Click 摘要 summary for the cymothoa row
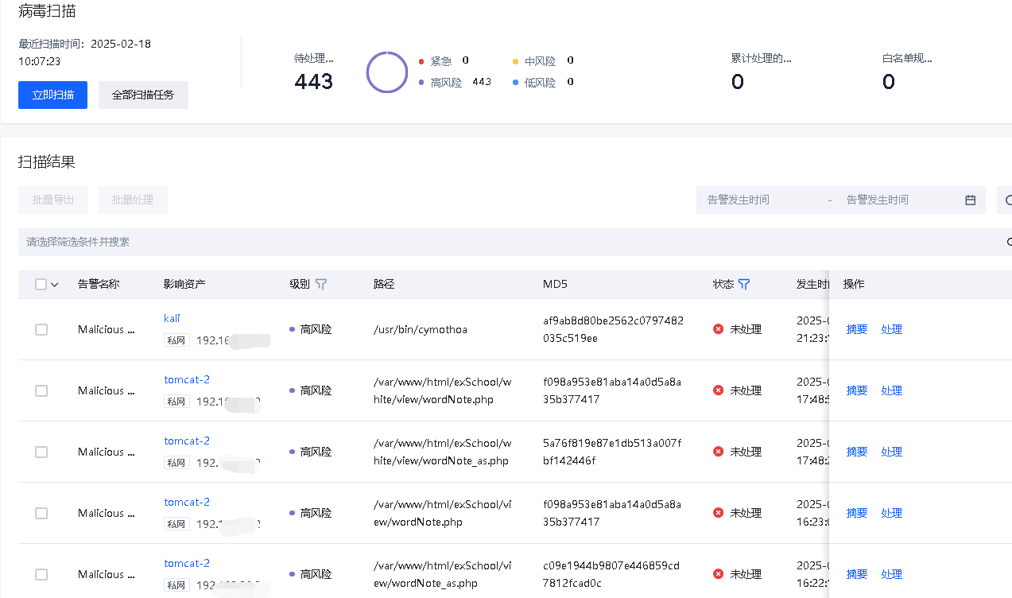 point(856,329)
